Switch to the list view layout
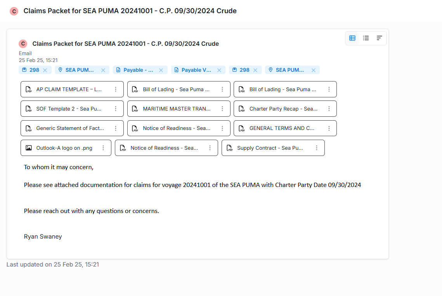 (366, 38)
